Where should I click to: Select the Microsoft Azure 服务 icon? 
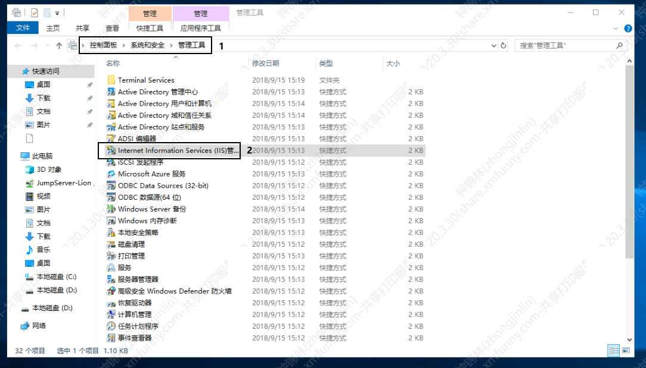point(111,174)
